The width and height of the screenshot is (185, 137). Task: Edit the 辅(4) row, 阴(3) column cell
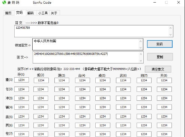coord(62,107)
